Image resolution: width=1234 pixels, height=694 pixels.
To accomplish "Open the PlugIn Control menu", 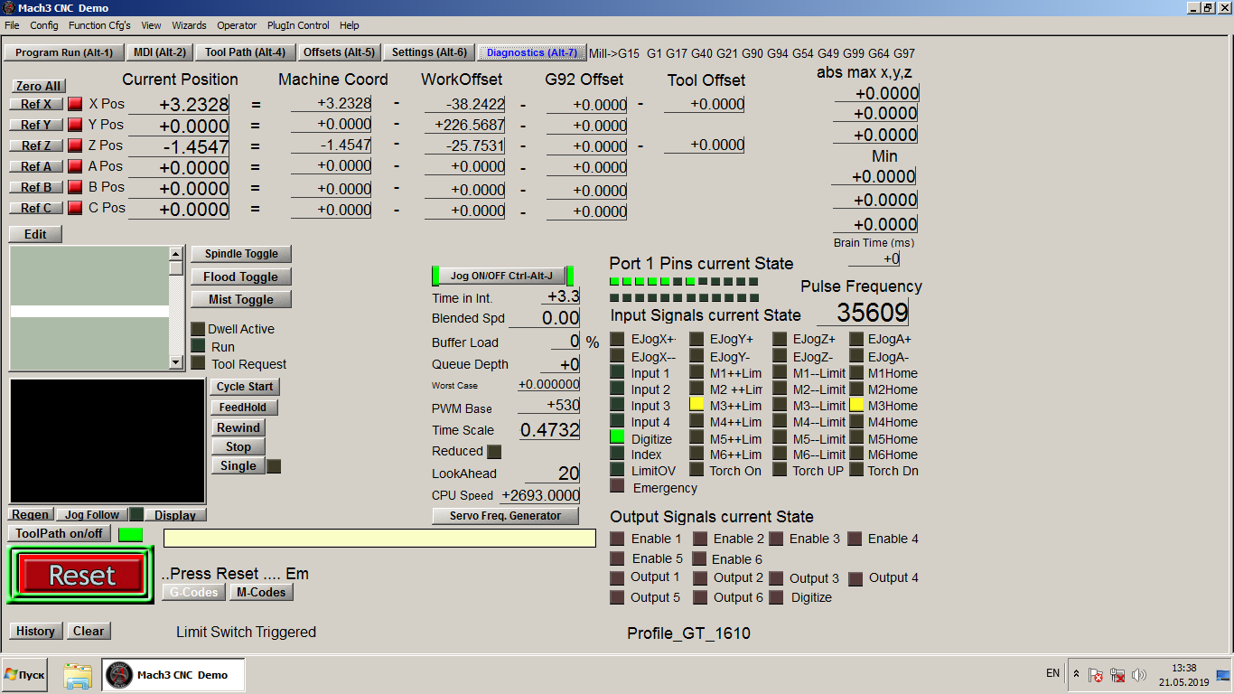I will point(298,25).
